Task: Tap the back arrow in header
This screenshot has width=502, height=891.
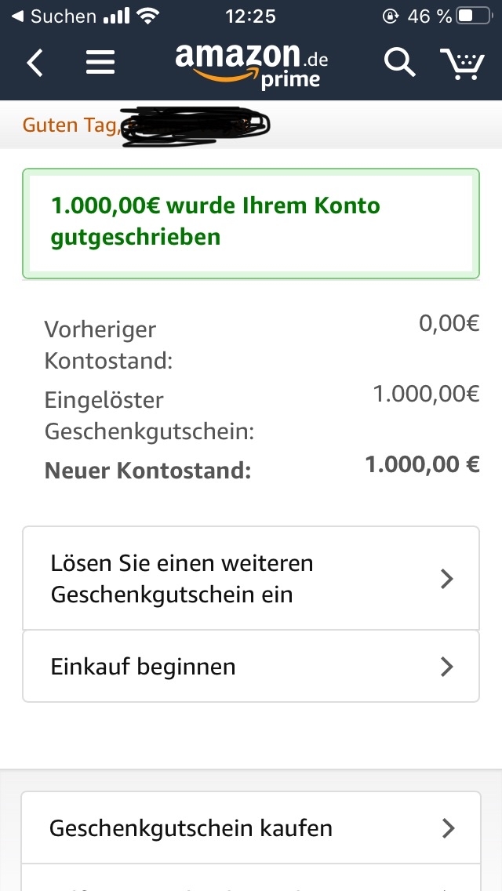Action: point(35,63)
